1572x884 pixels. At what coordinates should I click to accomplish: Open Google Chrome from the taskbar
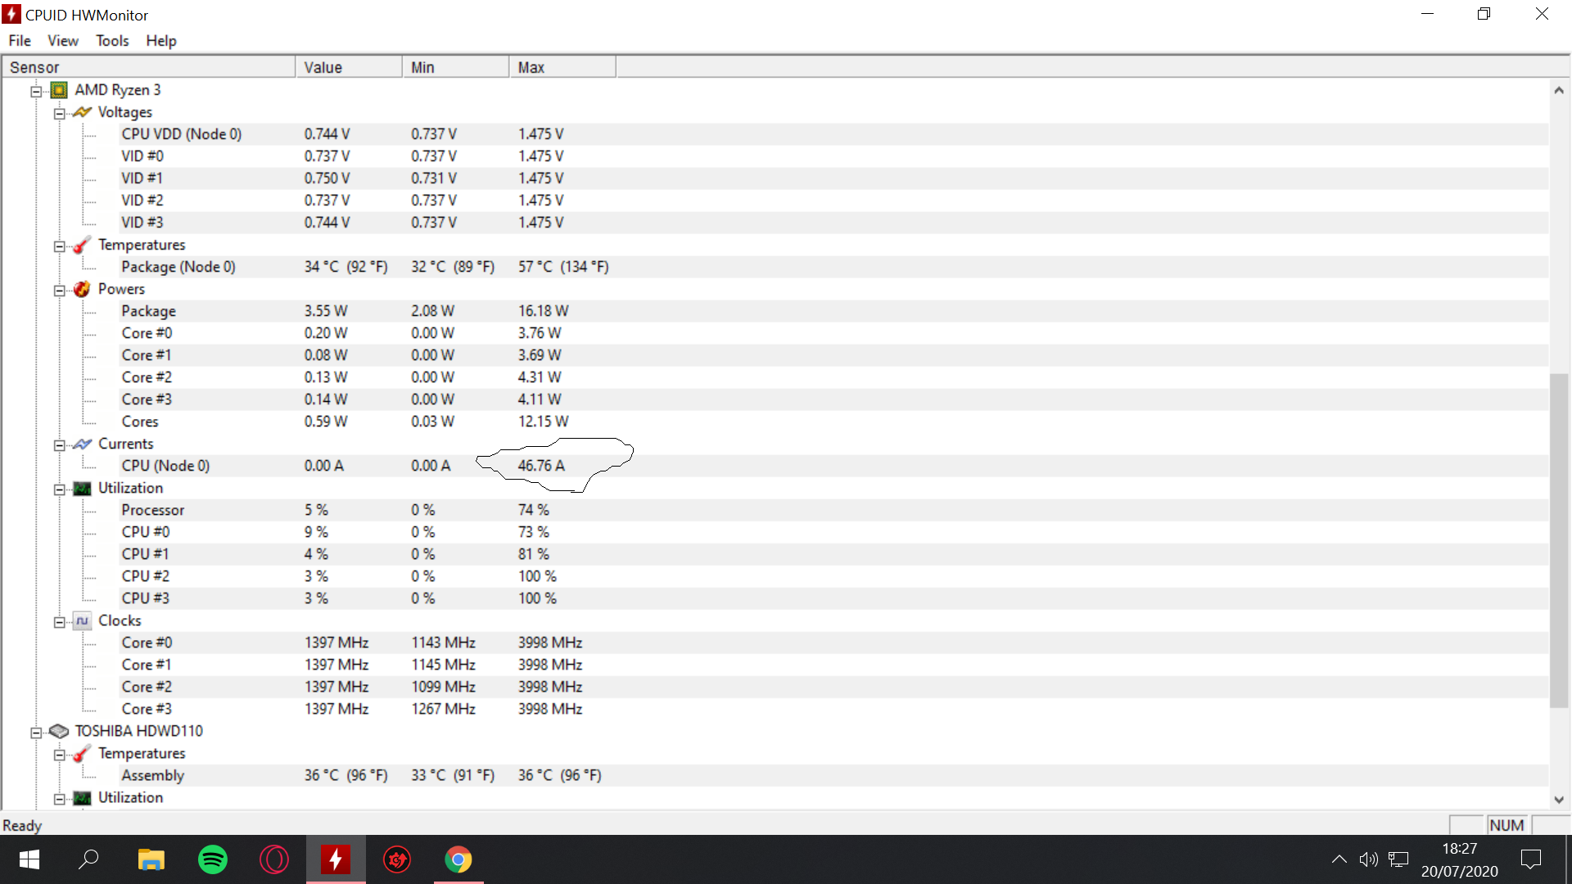(x=458, y=859)
